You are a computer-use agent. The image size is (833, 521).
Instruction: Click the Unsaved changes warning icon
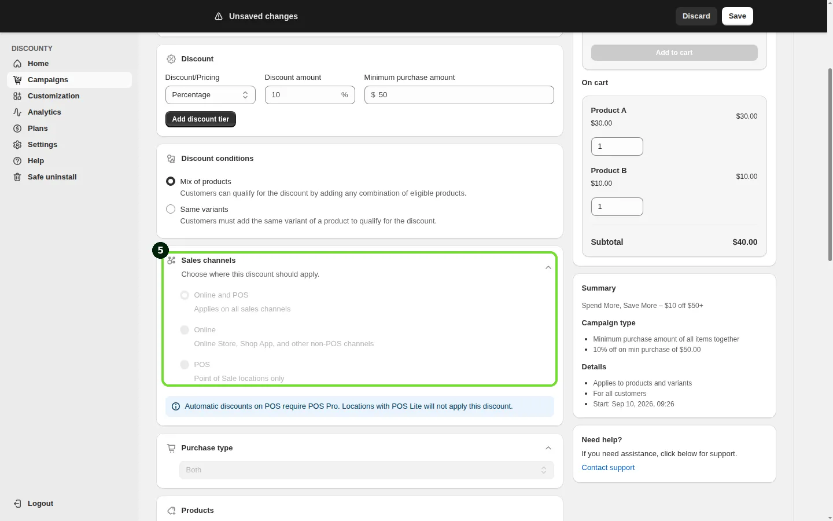tap(219, 16)
